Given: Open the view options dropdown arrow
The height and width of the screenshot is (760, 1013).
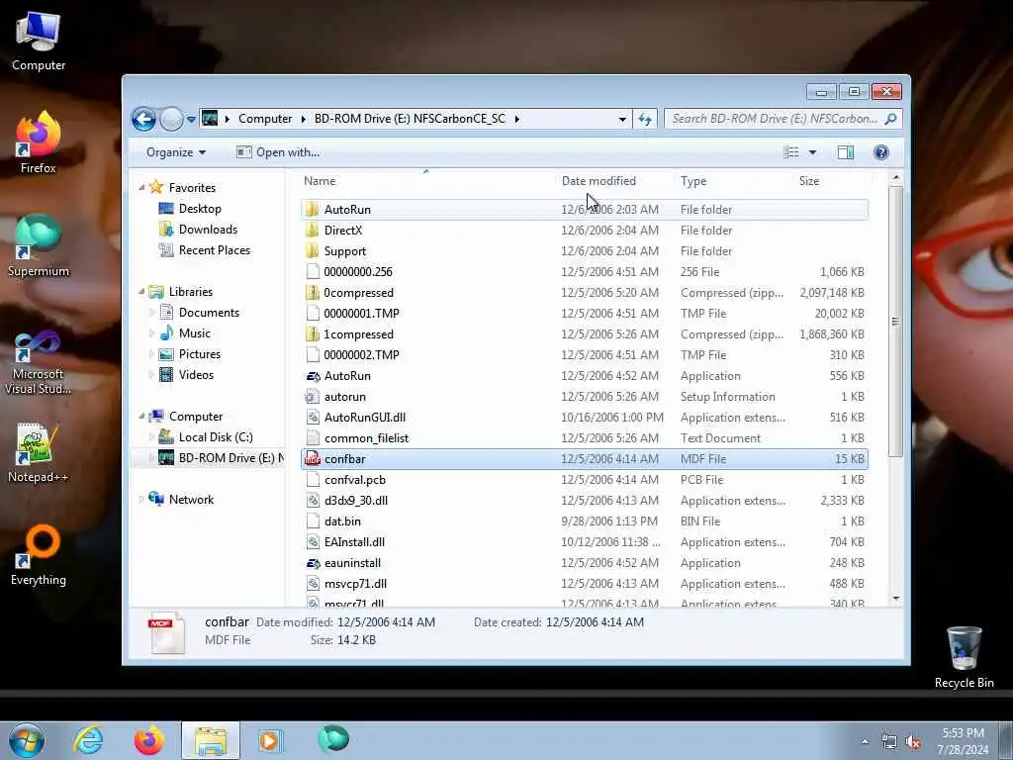Looking at the screenshot, I should (x=813, y=152).
